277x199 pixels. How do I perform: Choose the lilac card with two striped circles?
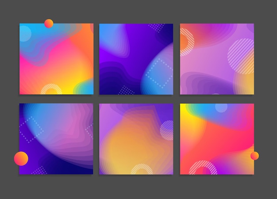pos(217,59)
